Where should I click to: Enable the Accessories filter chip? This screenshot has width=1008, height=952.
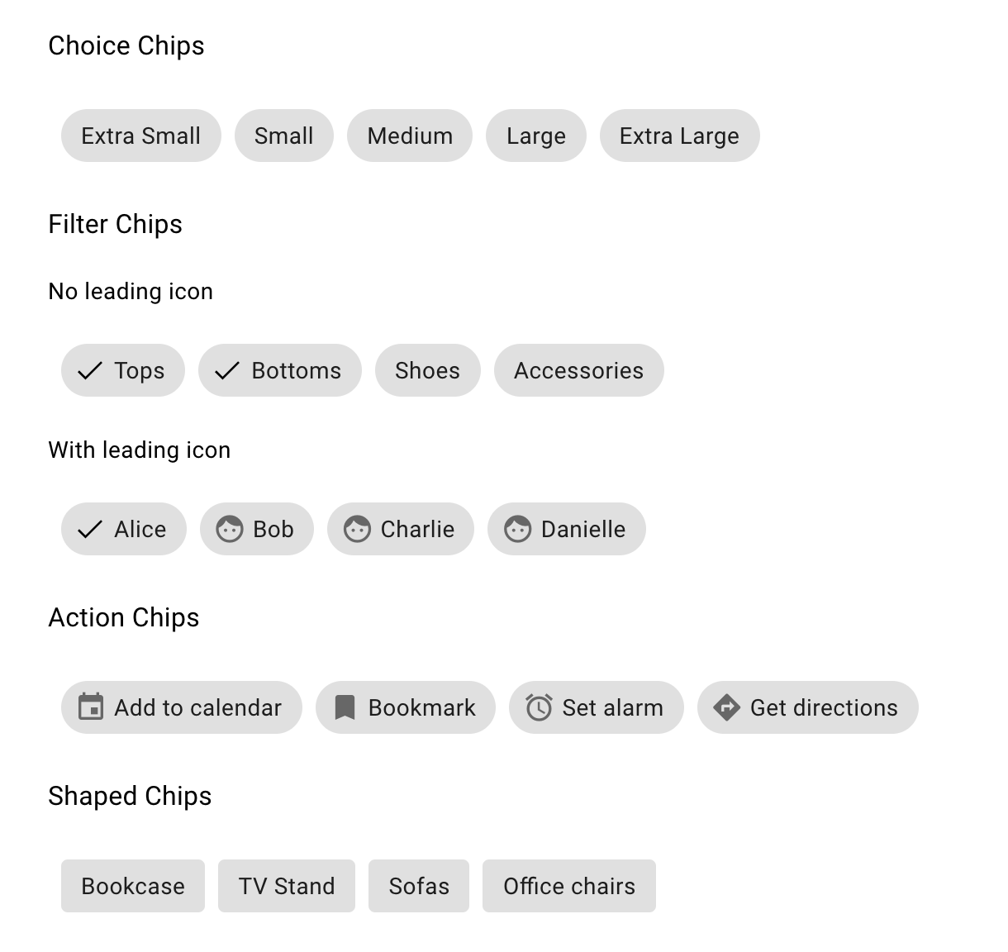click(x=578, y=370)
